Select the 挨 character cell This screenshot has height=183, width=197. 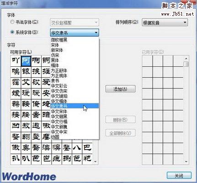pyautogui.click(x=36, y=72)
